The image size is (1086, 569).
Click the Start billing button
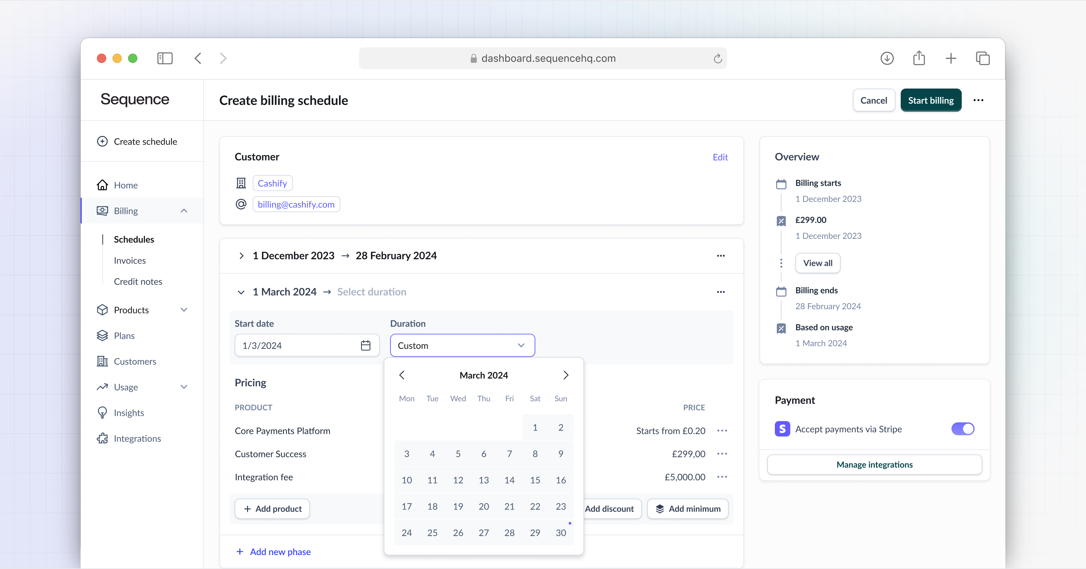(931, 100)
